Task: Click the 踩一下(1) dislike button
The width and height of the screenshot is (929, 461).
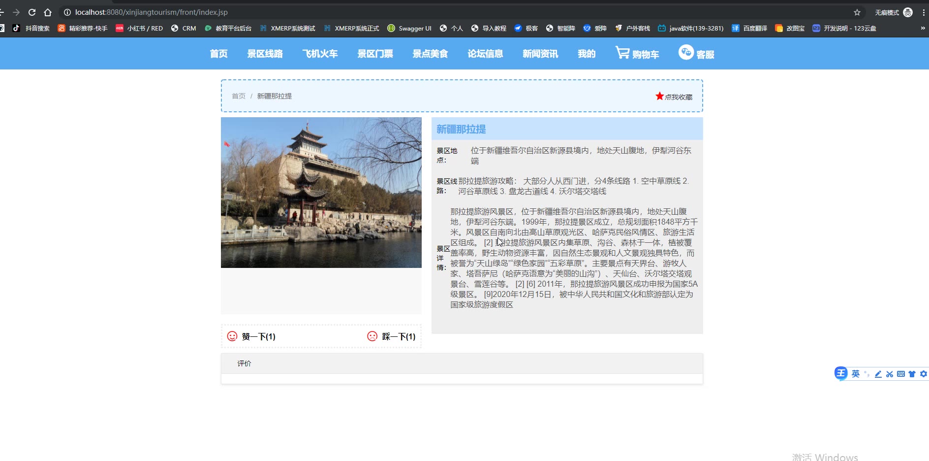Action: (x=392, y=336)
